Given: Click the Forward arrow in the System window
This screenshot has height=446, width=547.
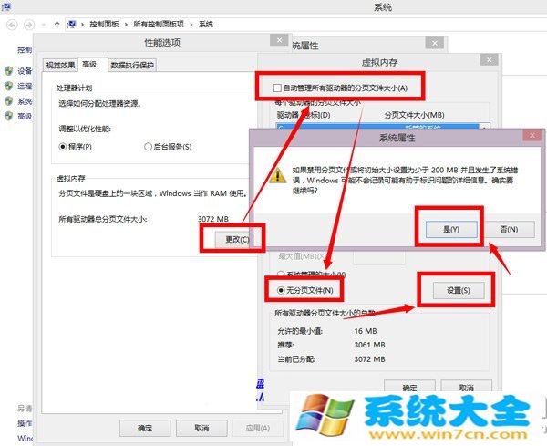Looking at the screenshot, I should click(x=29, y=25).
